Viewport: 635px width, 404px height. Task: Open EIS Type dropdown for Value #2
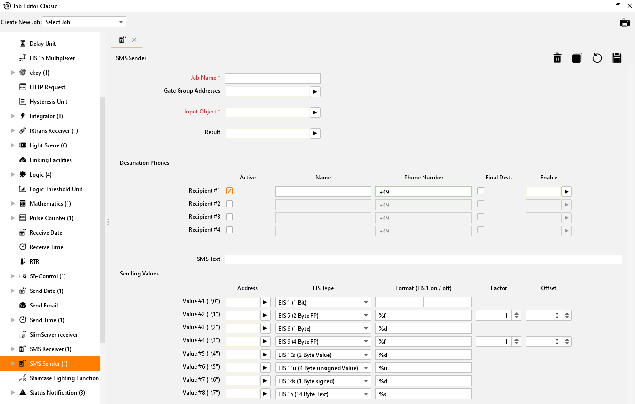323,316
